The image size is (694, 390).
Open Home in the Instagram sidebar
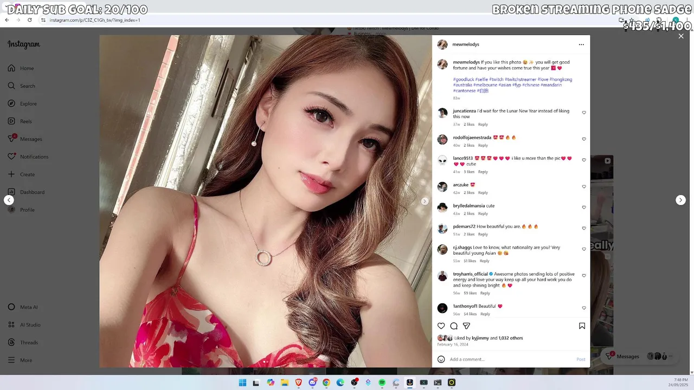(x=21, y=68)
